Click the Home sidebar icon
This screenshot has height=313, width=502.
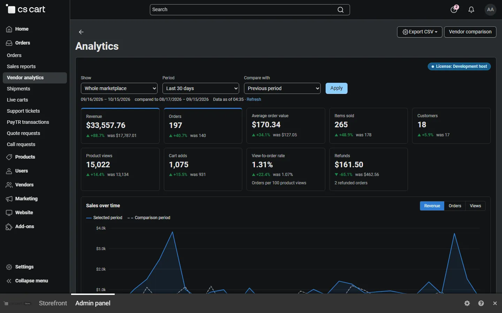[9, 29]
